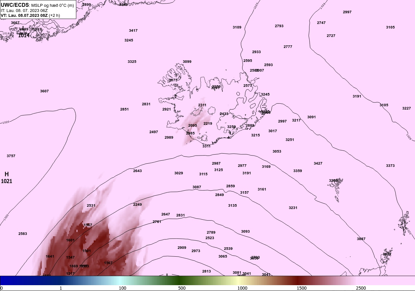Screen dimensions: 415x291
Task: Click the map value 3227
Action: pos(407,108)
